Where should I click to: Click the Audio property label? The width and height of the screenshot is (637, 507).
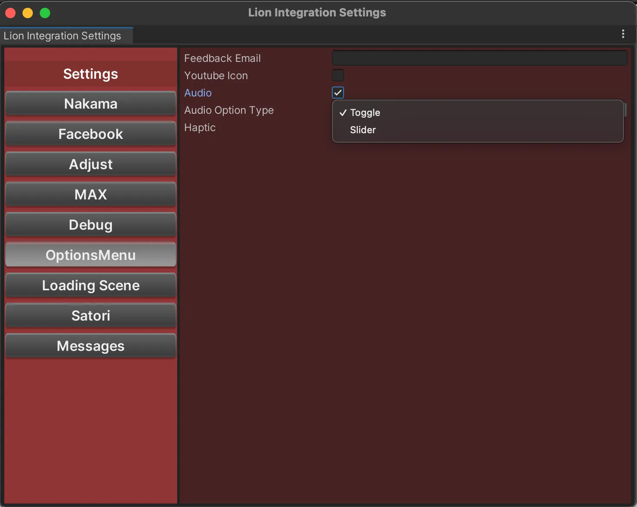click(x=198, y=93)
